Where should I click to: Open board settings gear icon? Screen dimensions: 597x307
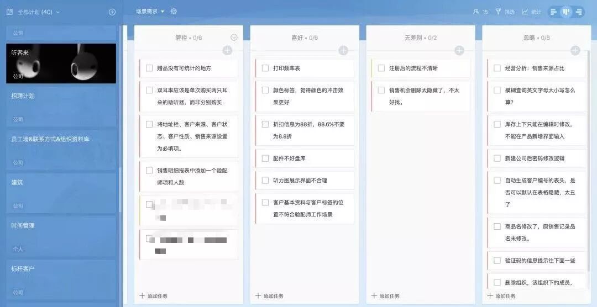coord(174,12)
